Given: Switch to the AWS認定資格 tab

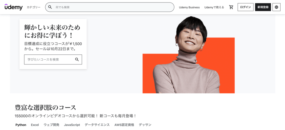Looking at the screenshot, I should [x=124, y=125].
